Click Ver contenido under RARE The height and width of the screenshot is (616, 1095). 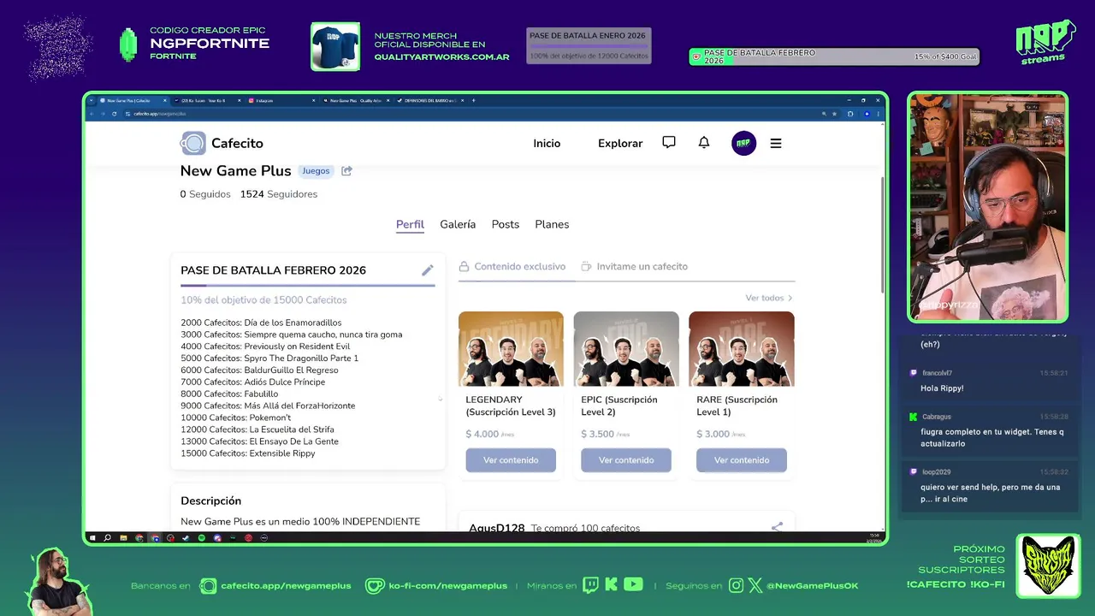point(742,460)
